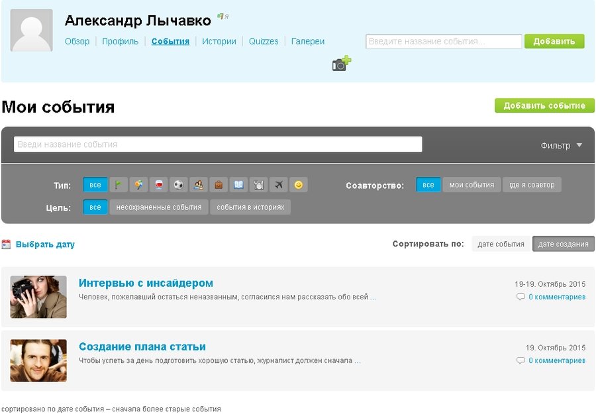Viewport: 596px width, 414px height.
Task: Toggle 'события в историях' filter
Action: tap(250, 207)
